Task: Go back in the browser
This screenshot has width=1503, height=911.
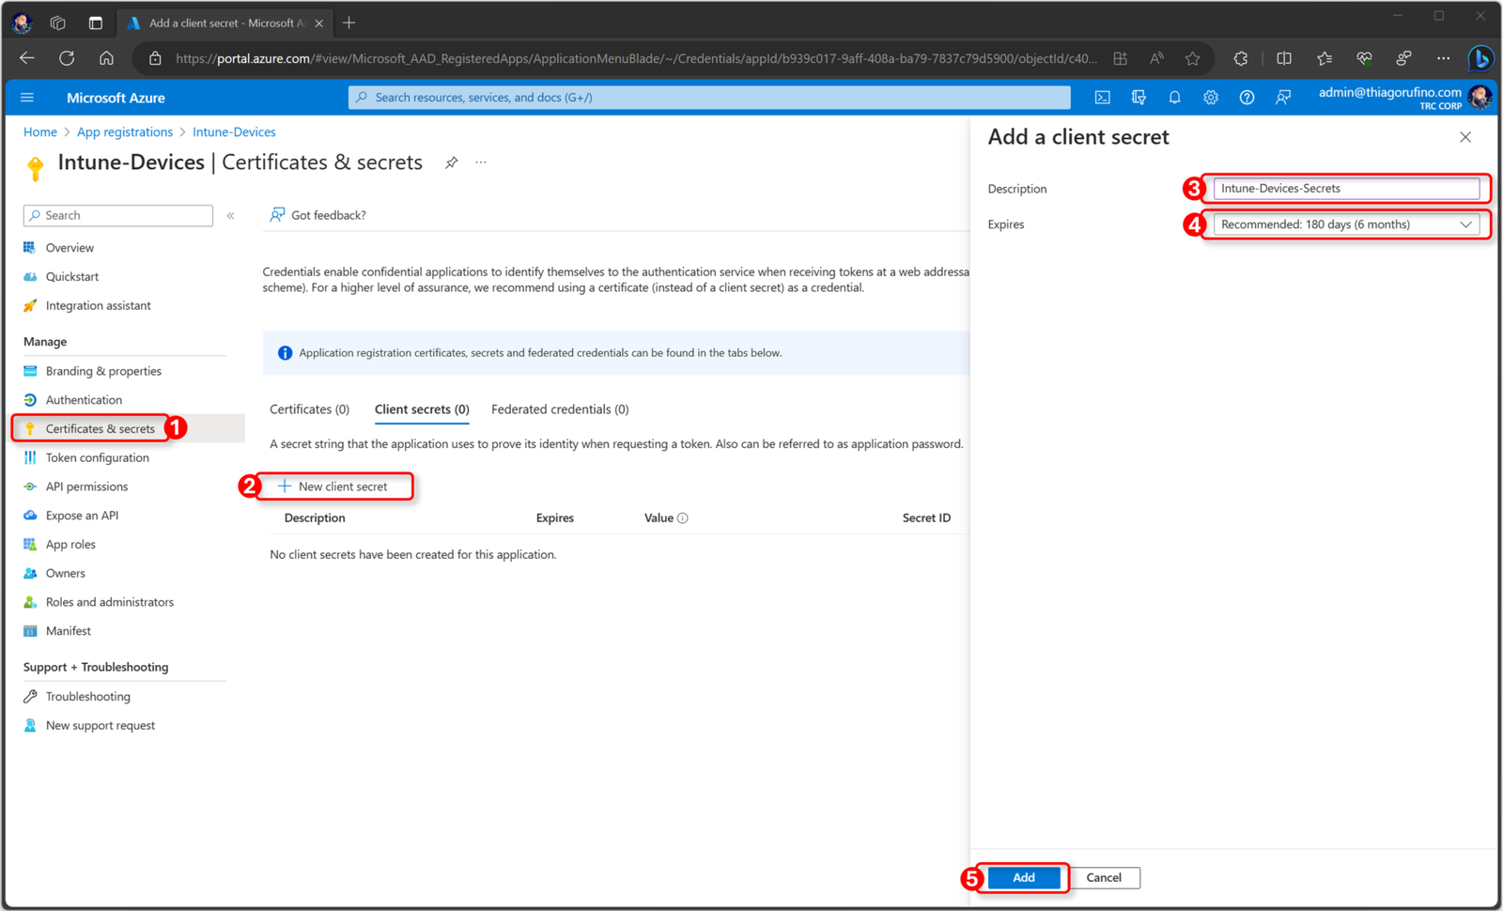Action: [x=27, y=58]
